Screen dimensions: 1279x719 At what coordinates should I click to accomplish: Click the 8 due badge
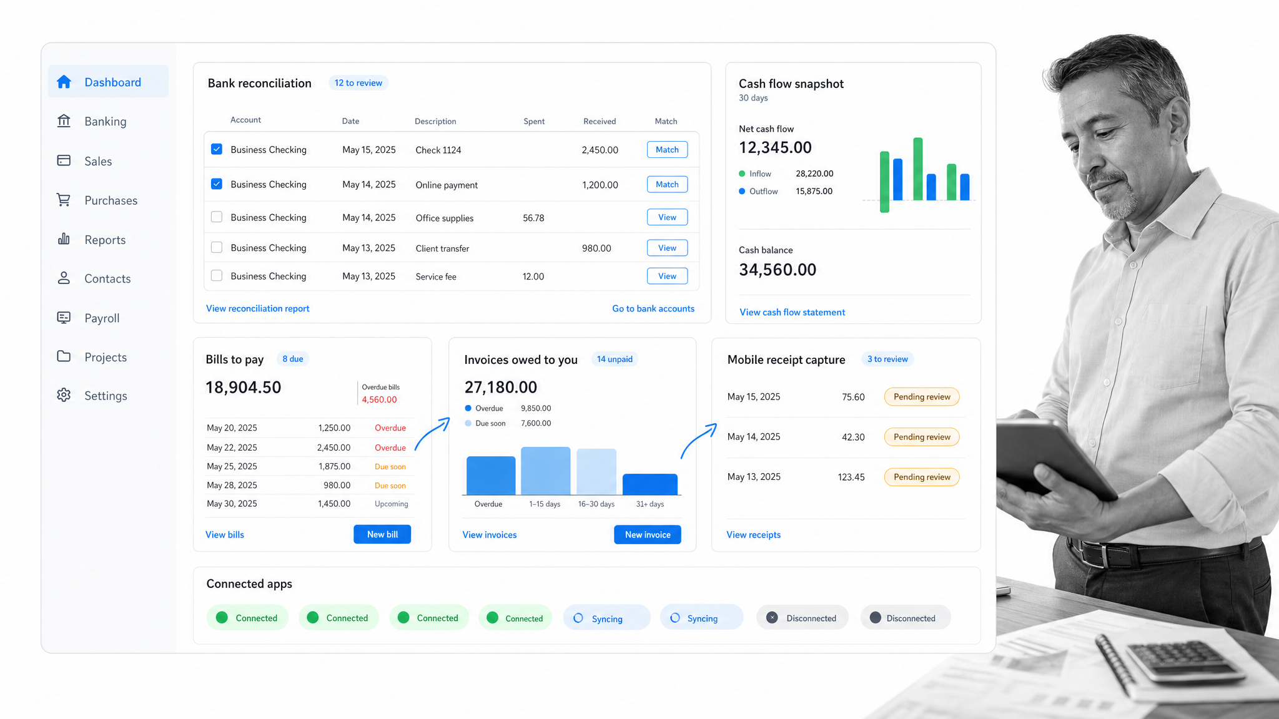[293, 359]
